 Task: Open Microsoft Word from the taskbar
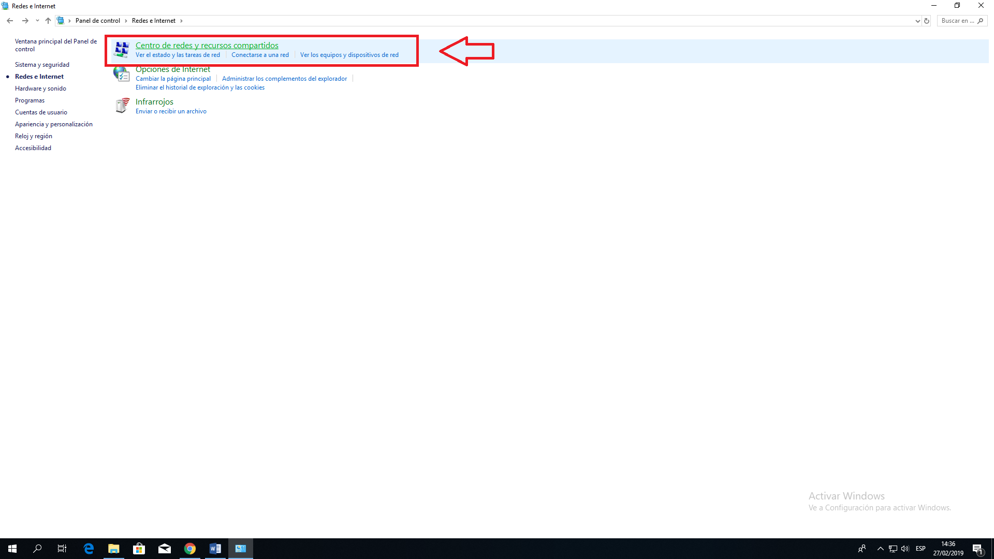coord(215,549)
